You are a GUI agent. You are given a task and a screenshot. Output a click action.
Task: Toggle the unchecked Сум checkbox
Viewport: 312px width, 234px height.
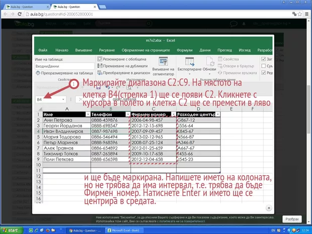[x=264, y=65]
